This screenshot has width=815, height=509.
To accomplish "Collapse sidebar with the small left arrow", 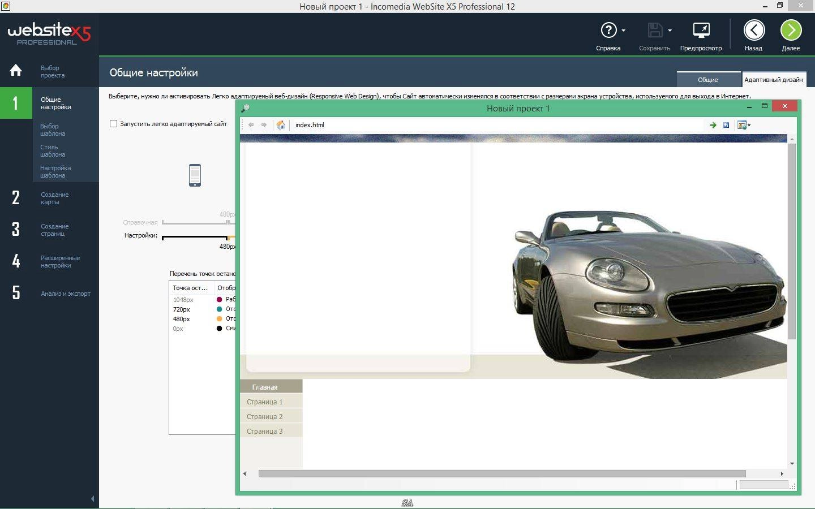I will [x=93, y=499].
